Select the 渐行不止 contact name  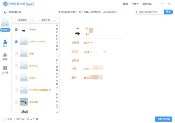click(34, 66)
